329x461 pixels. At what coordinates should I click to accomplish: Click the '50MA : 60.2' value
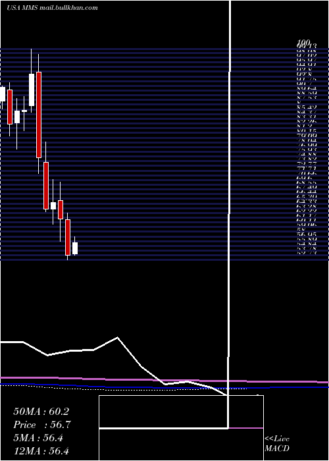point(41,412)
